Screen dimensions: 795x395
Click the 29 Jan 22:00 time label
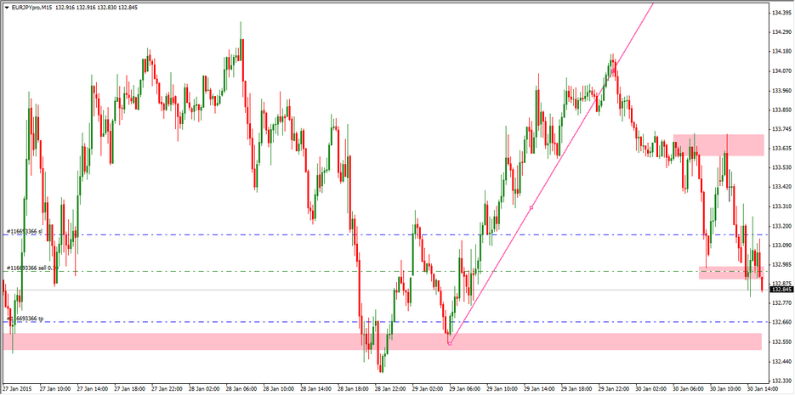(614, 390)
